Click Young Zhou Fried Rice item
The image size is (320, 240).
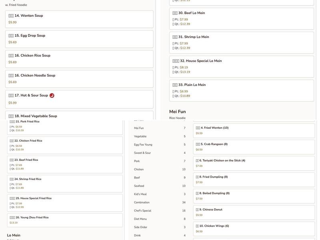pyautogui.click(x=65, y=220)
